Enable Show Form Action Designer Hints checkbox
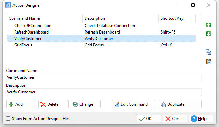Viewport: 219px width, 127px height. tap(8, 119)
